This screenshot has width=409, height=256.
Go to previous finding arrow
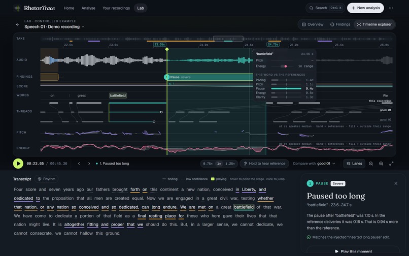(79, 164)
